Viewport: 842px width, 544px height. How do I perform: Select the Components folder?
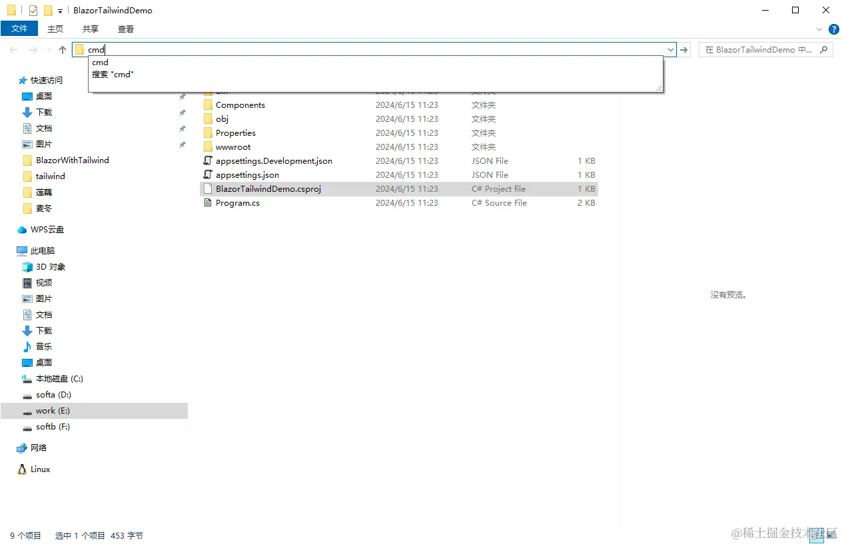399,105
